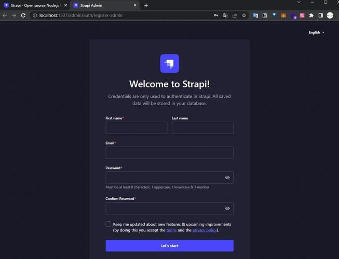Open the Notion web clipper extension
The image size is (339, 259).
coord(265,16)
